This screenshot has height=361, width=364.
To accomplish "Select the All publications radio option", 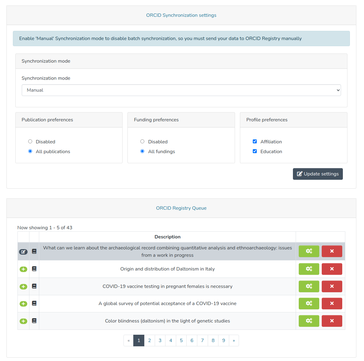I will pyautogui.click(x=30, y=151).
